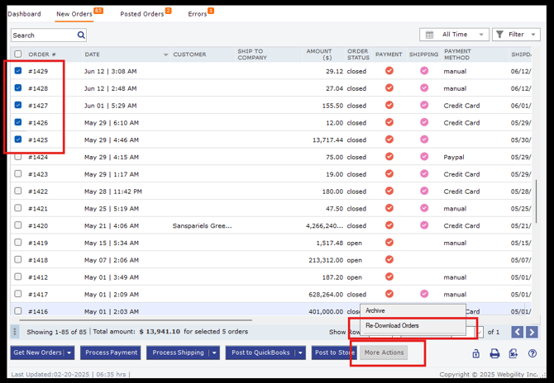This screenshot has height=383, width=554.
Task: Select Re-Download Orders from the menu
Action: pos(393,325)
